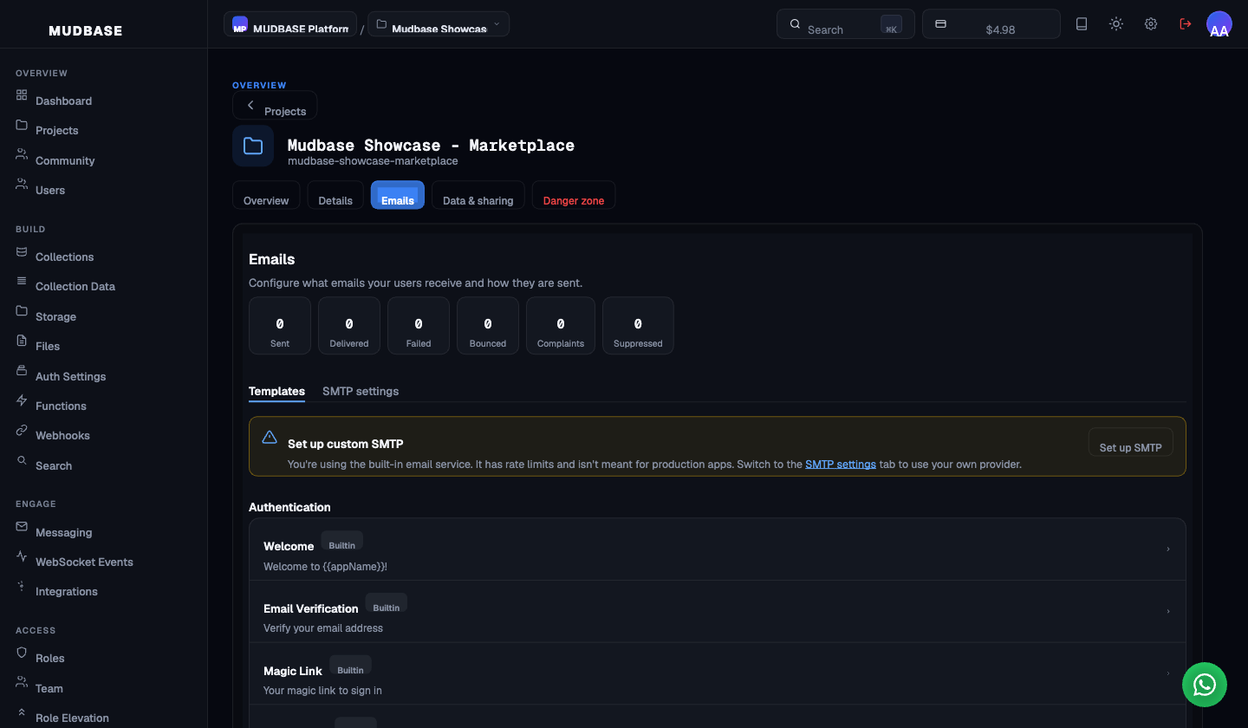Expand the Welcome email template row
Screen dimensions: 1248x728
(718, 549)
